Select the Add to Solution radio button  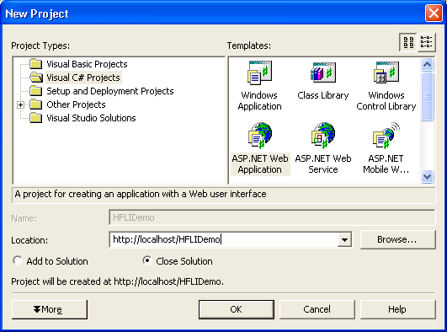18,260
